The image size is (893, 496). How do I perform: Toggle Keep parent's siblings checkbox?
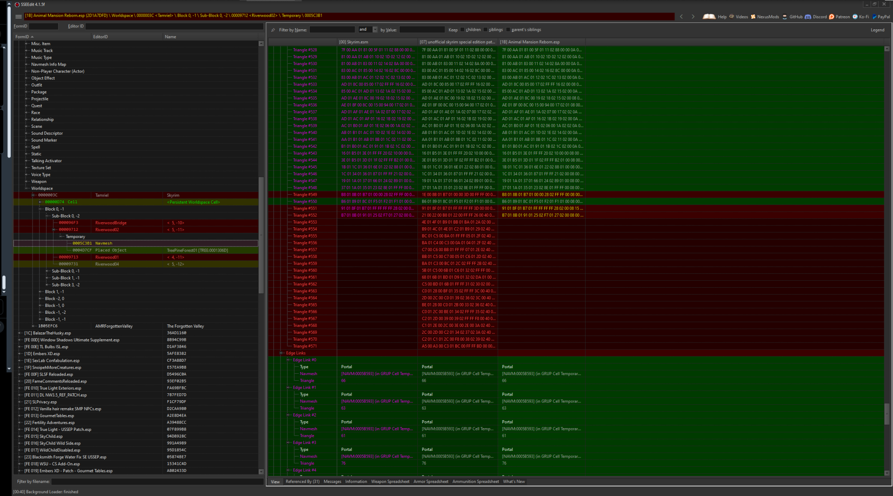(508, 30)
